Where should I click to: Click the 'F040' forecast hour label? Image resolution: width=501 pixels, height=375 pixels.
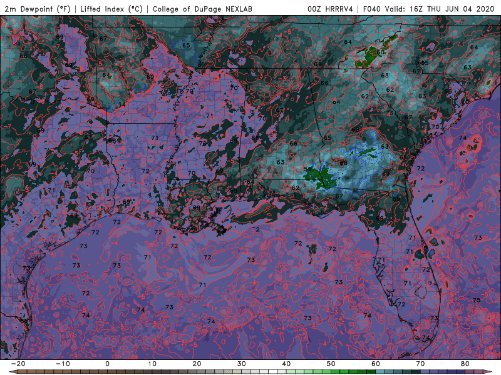tap(372, 9)
